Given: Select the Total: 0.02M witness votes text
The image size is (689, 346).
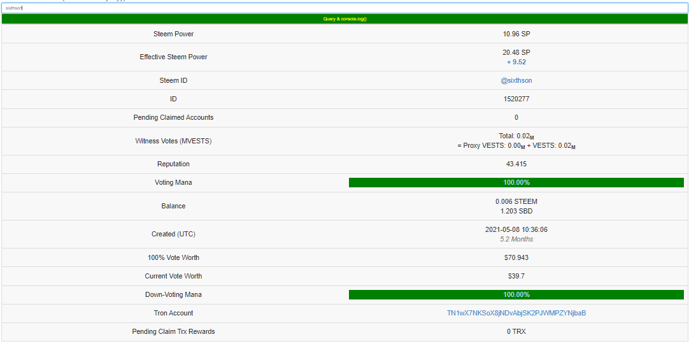Looking at the screenshot, I should click(x=516, y=137).
